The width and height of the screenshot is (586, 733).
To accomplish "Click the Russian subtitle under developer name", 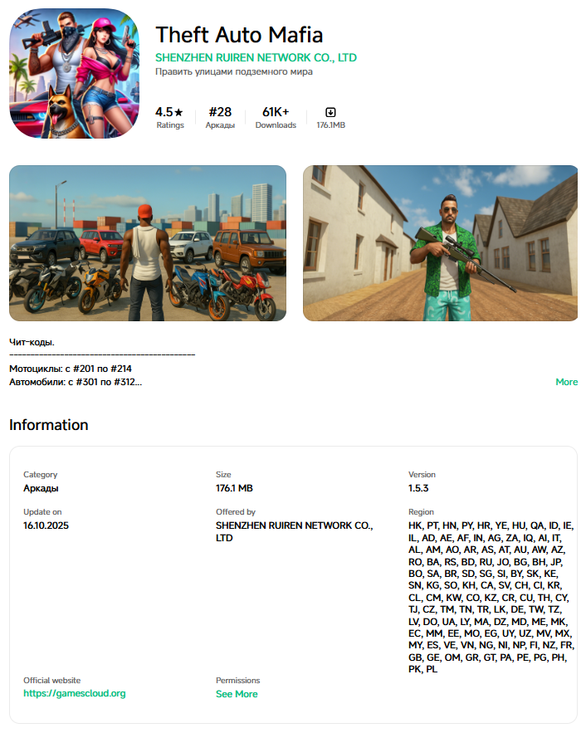I will click(x=233, y=71).
